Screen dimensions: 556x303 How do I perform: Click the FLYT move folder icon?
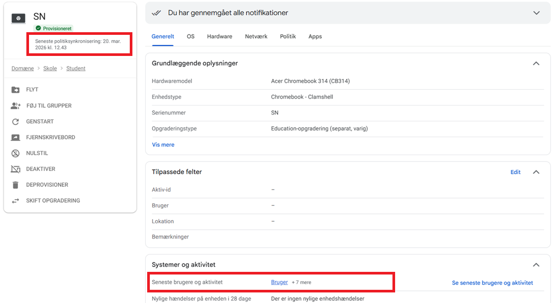pyautogui.click(x=15, y=90)
